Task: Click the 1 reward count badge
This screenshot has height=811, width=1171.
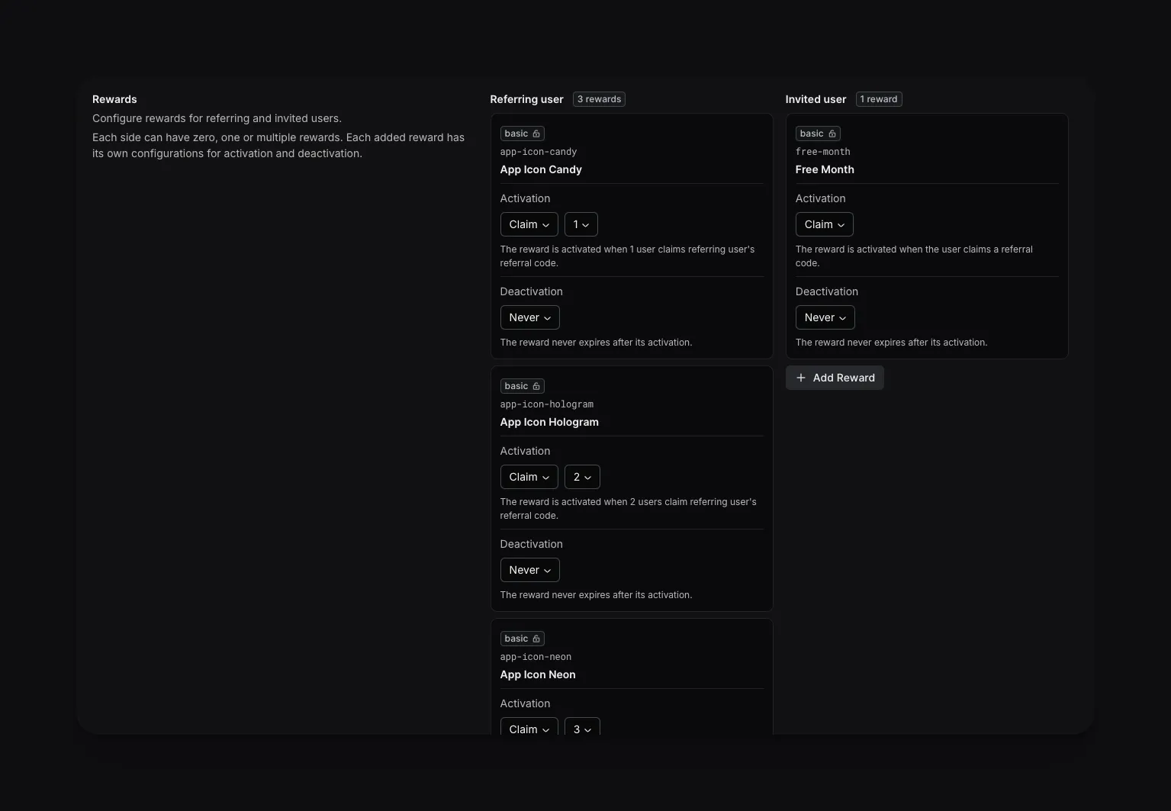Action: (x=878, y=99)
